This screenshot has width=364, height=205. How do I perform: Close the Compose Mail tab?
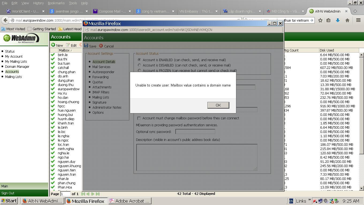click(x=130, y=11)
